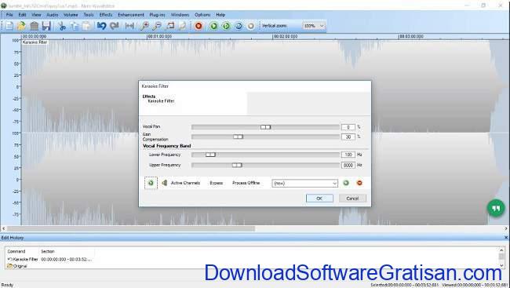
Task: Open the Effects menu
Action: pyautogui.click(x=106, y=15)
